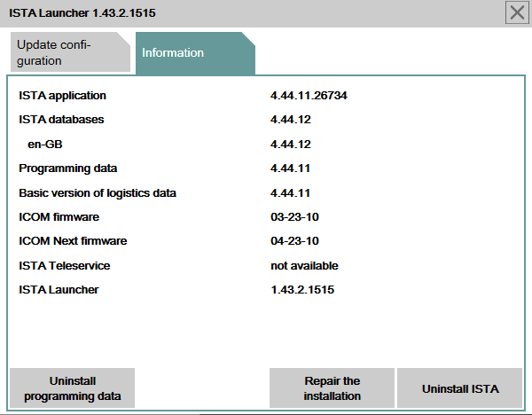Click the Uninstall ISTA button

pyautogui.click(x=459, y=388)
